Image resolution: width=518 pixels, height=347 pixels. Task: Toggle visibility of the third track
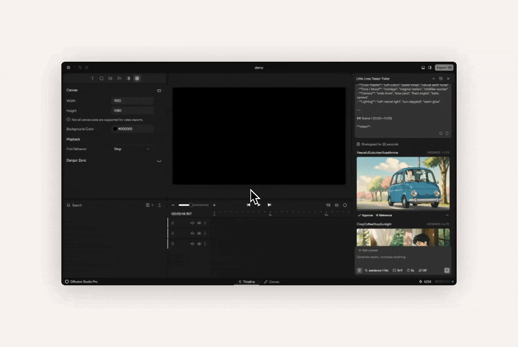199,244
